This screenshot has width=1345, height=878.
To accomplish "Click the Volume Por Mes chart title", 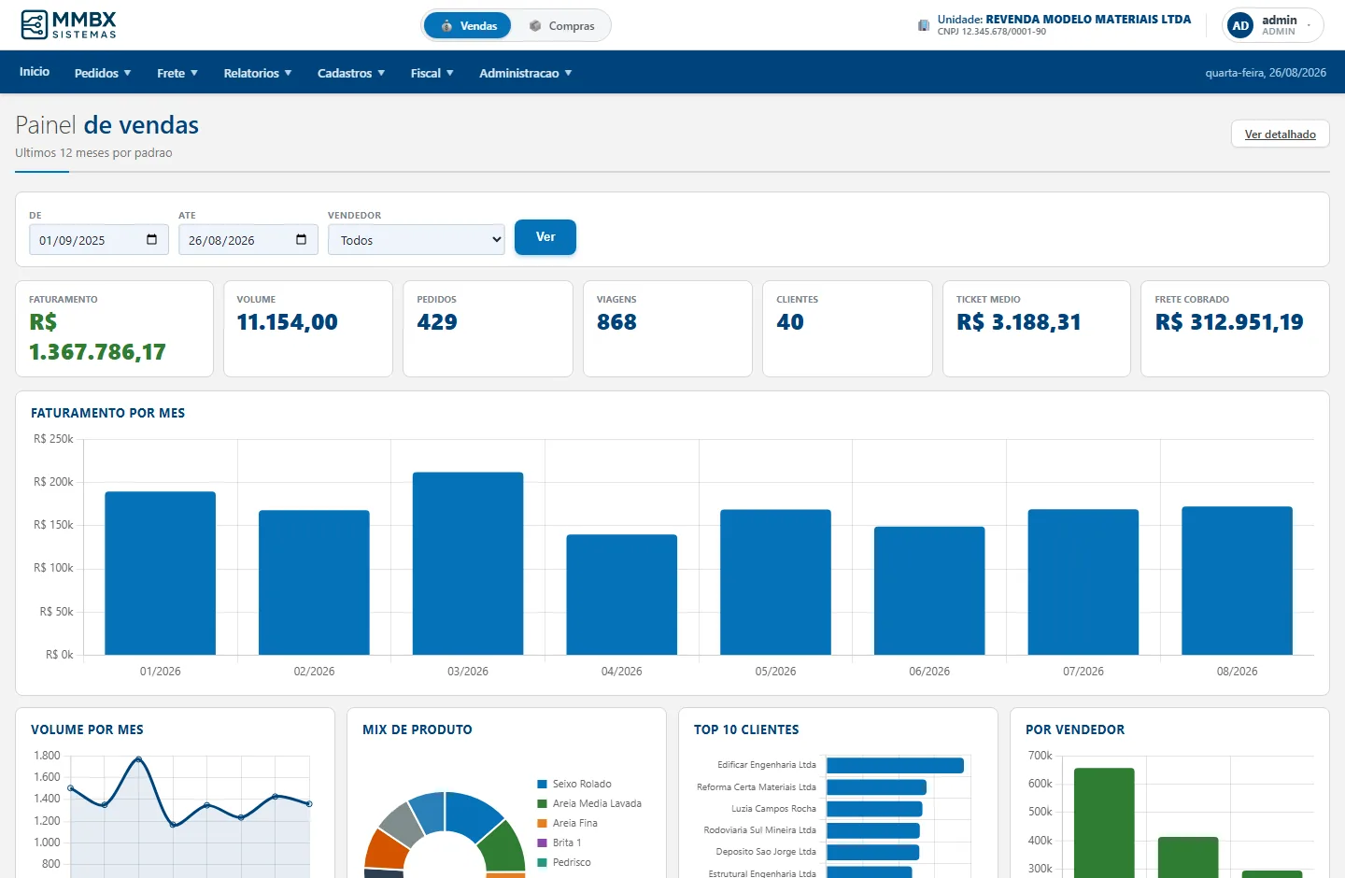I will (87, 729).
